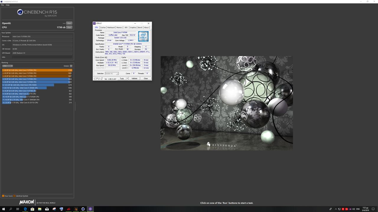This screenshot has width=378, height=212.
Task: Switch to CPU-Z Memory tab
Action: [119, 27]
